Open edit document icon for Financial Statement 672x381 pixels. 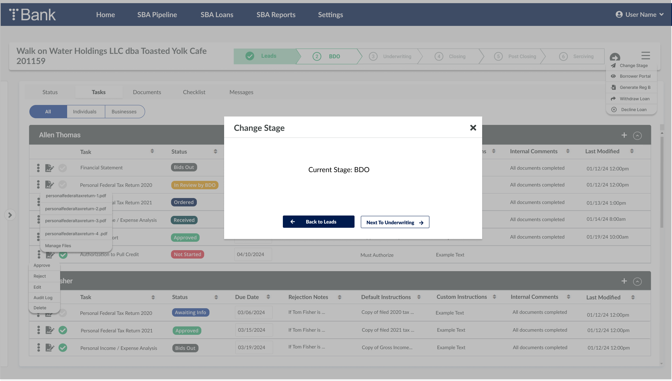50,168
